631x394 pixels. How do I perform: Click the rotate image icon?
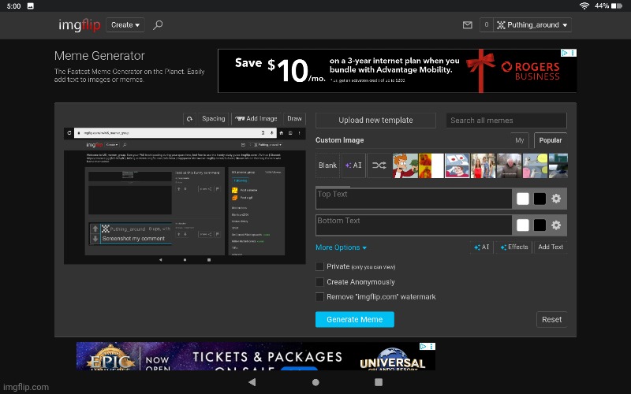pos(189,119)
